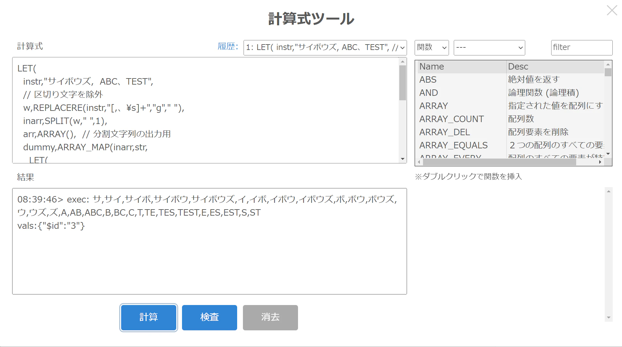The height and width of the screenshot is (347, 622).
Task: Click function list scroll down arrow
Action: pos(608,154)
